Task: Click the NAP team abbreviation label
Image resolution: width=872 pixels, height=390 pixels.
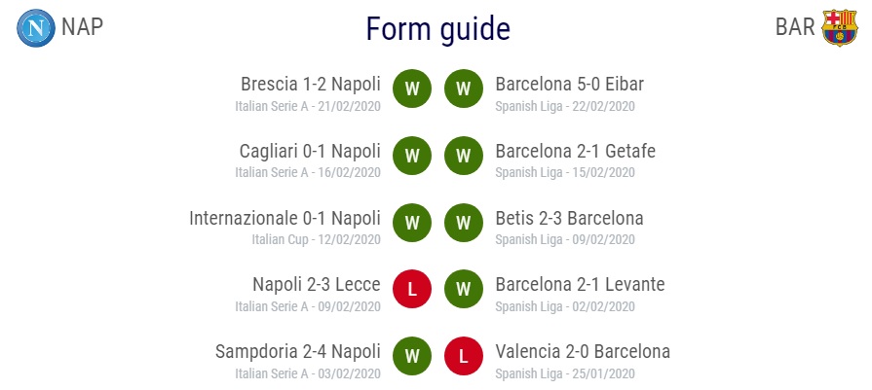Action: point(82,26)
